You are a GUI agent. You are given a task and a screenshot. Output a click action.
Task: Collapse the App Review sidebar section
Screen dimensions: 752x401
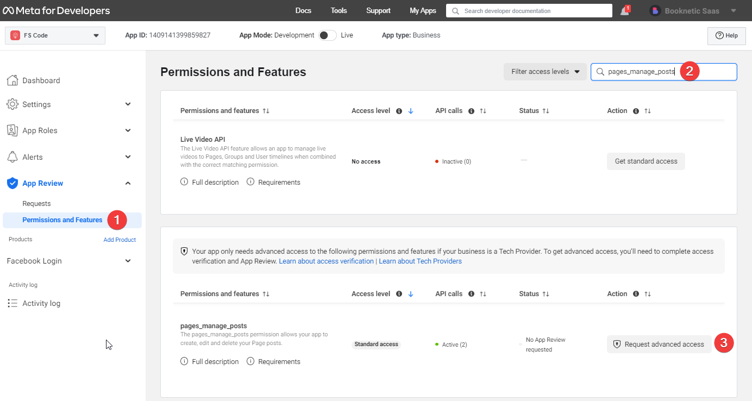click(128, 183)
